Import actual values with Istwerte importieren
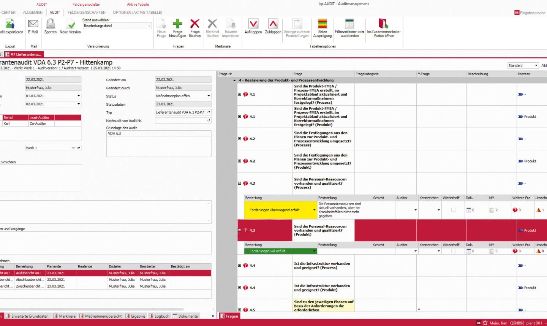 coord(231,27)
